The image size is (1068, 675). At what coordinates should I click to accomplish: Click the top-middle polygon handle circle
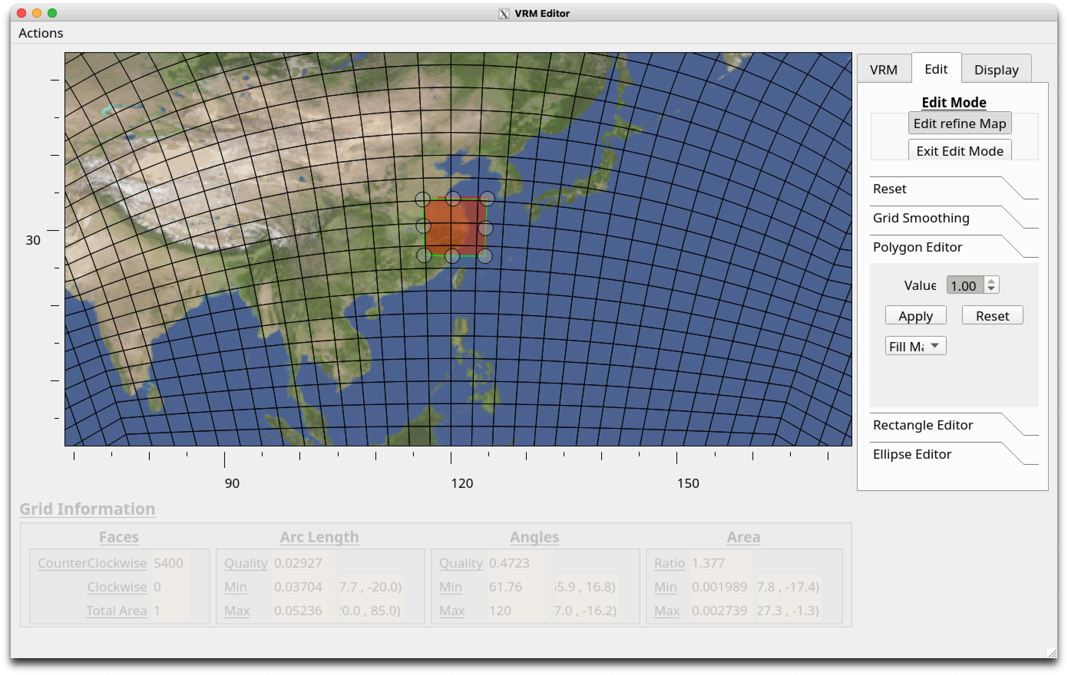coord(453,198)
